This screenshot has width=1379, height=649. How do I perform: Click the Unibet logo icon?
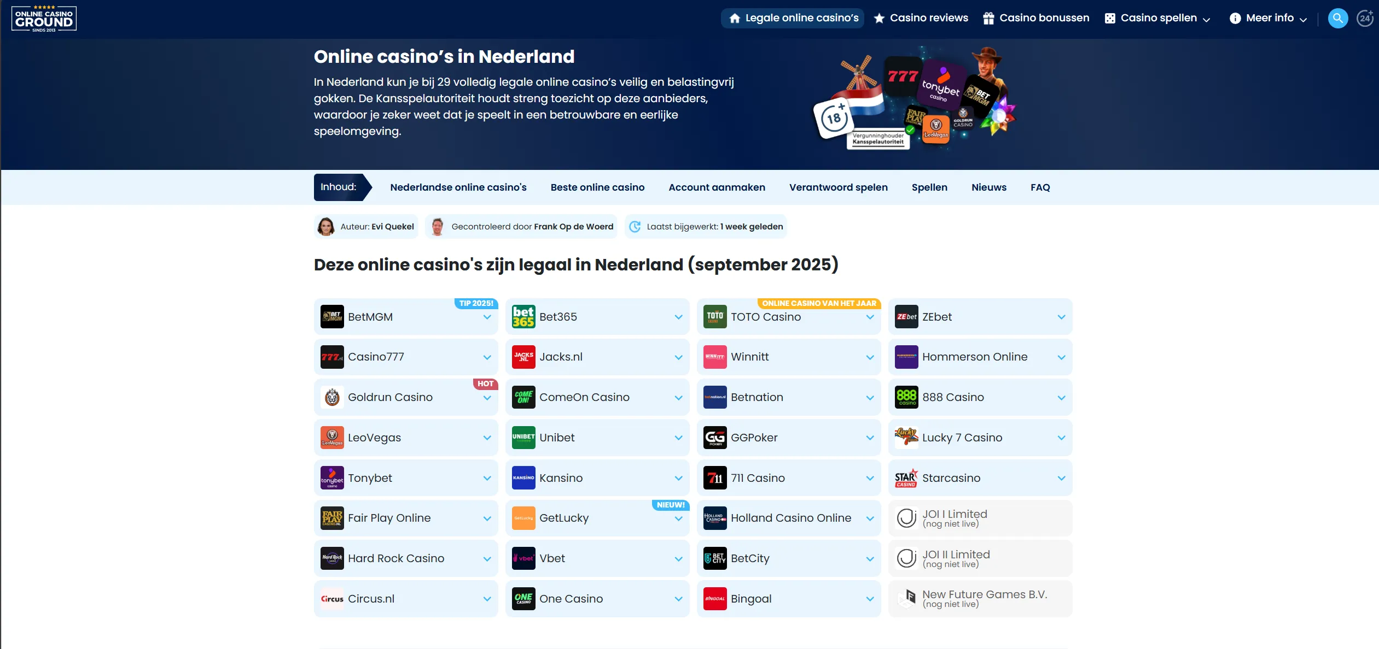[x=523, y=438]
